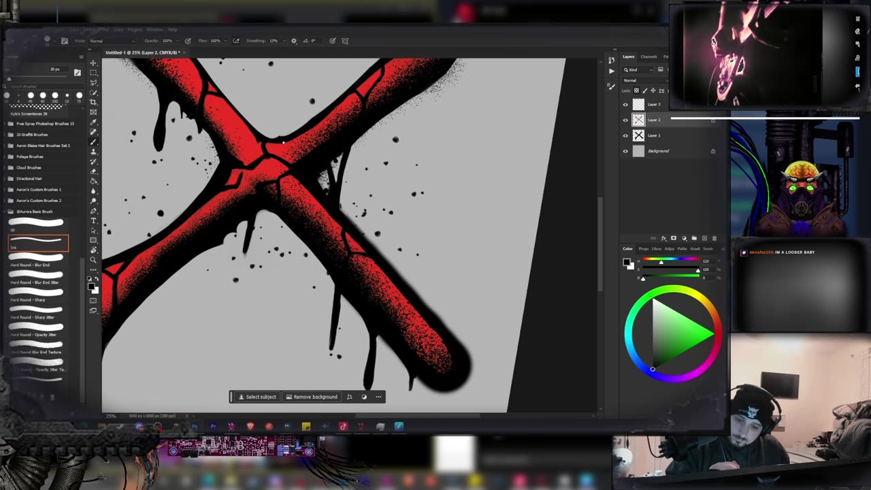
Task: Select the Clone Stamp tool
Action: click(94, 152)
